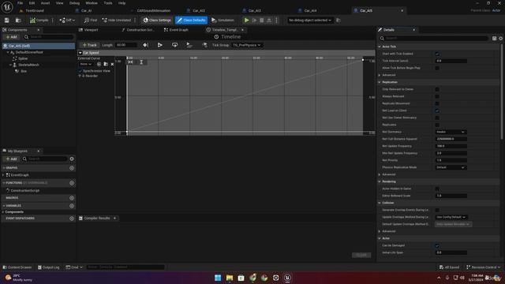Add a component with Add button
The image size is (505, 284).
(x=11, y=37)
